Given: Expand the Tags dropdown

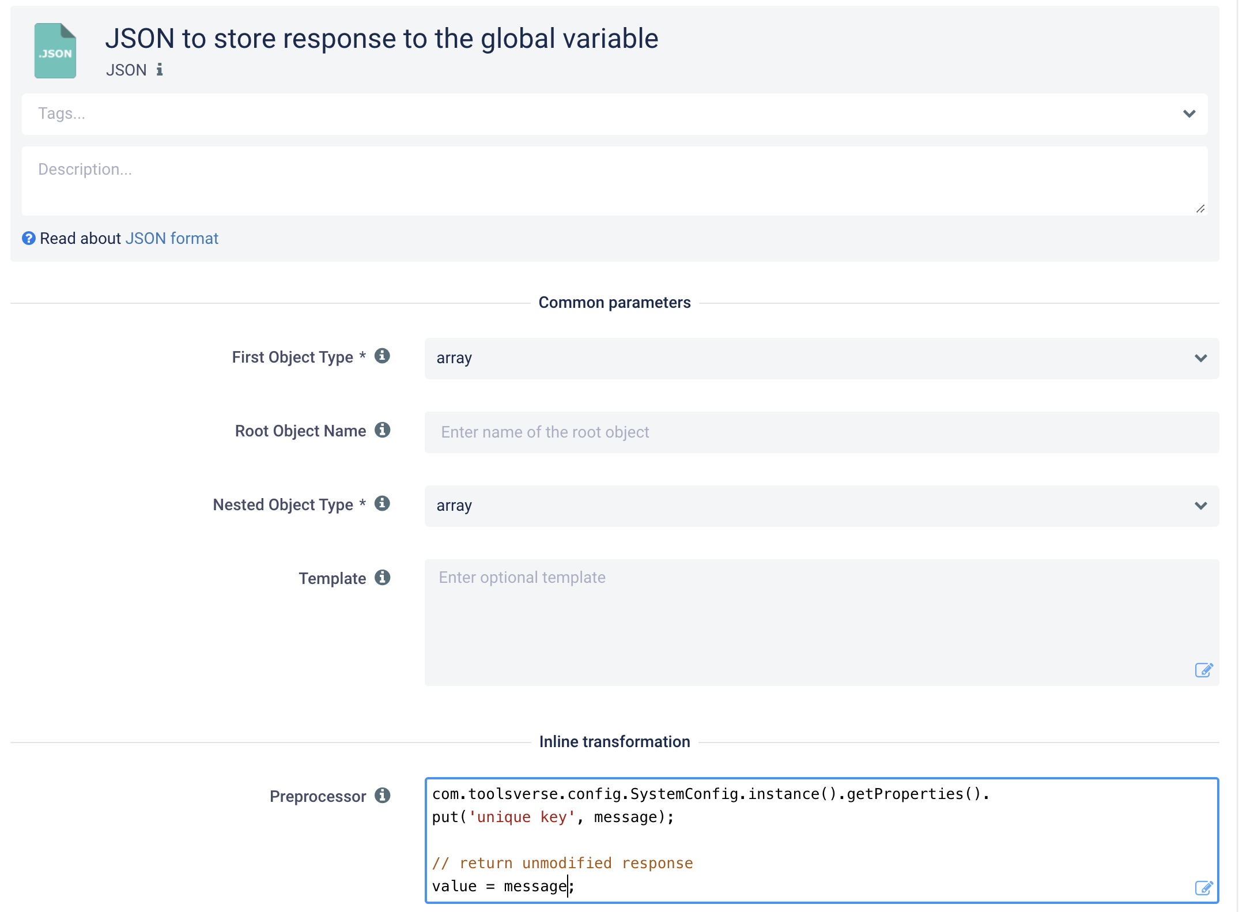Looking at the screenshot, I should (x=1189, y=114).
